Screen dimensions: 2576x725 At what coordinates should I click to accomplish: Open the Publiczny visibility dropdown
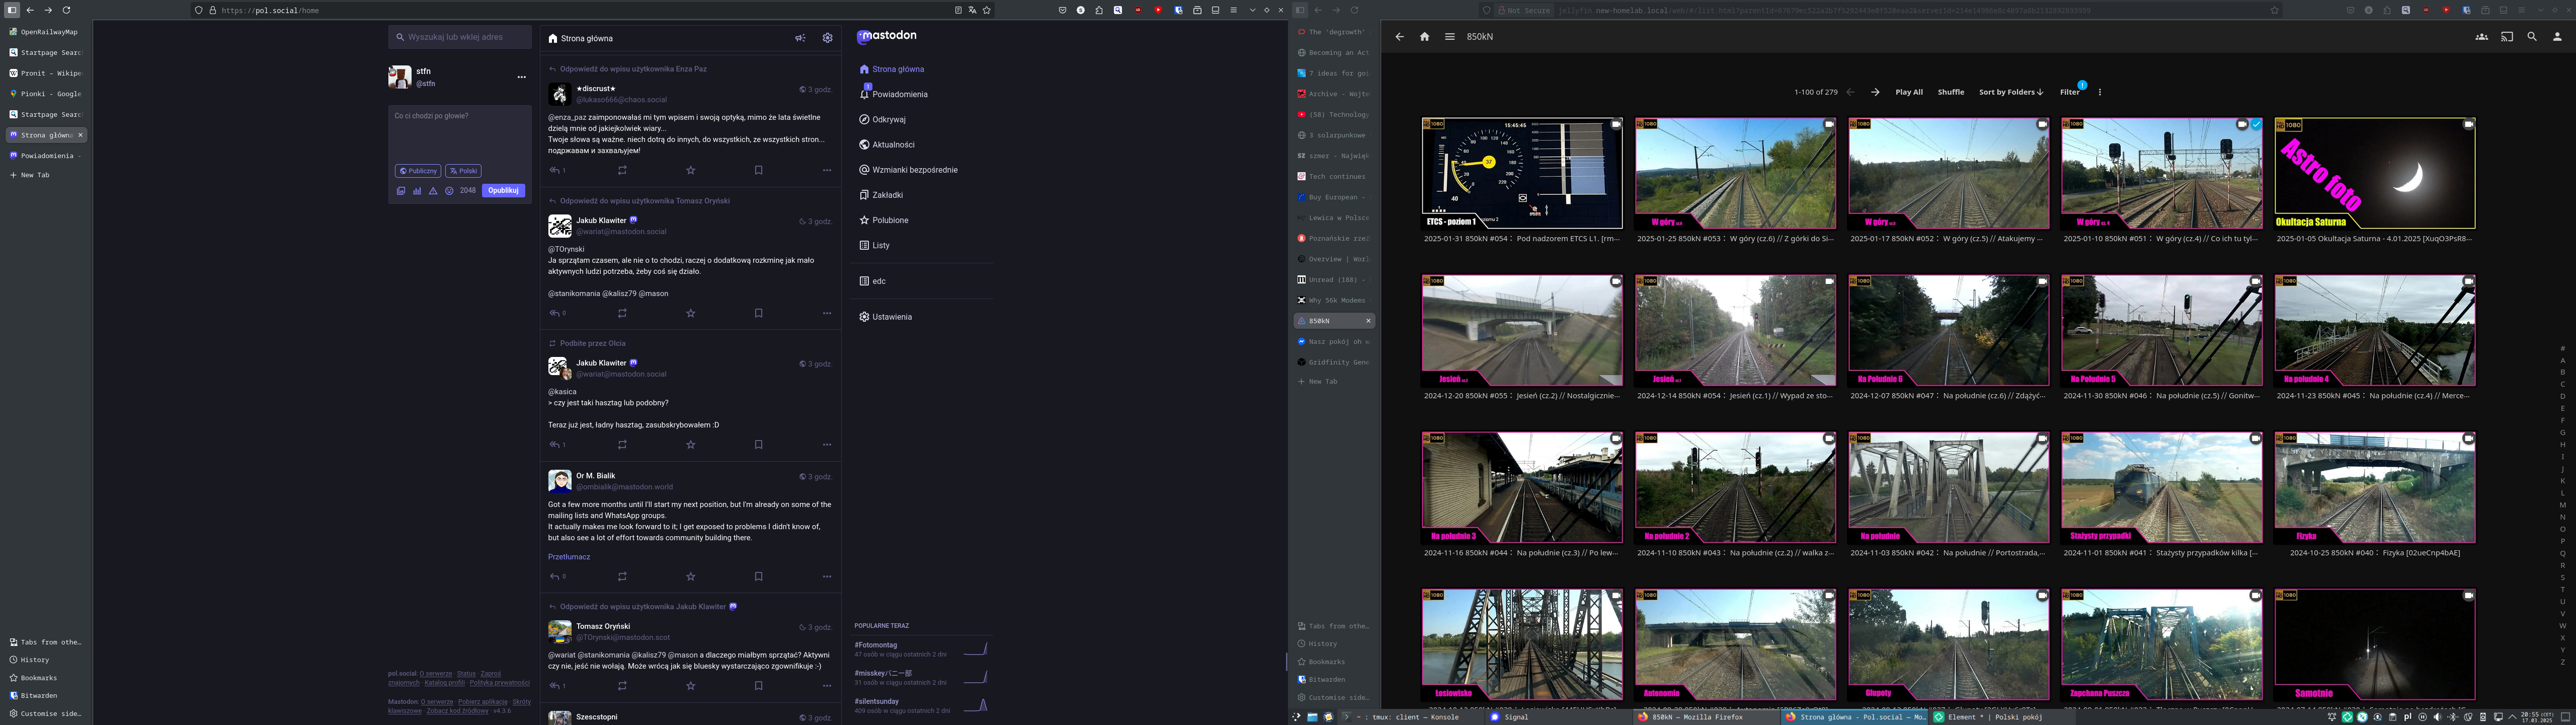(x=418, y=171)
